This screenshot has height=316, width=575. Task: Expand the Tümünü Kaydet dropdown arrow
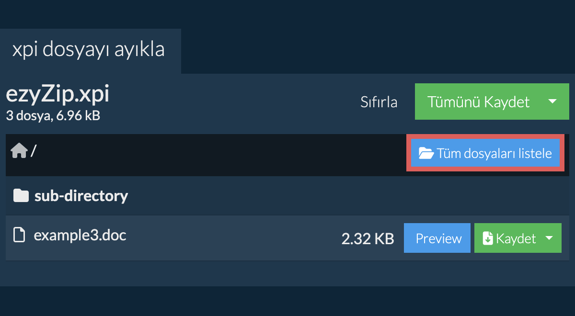point(552,102)
